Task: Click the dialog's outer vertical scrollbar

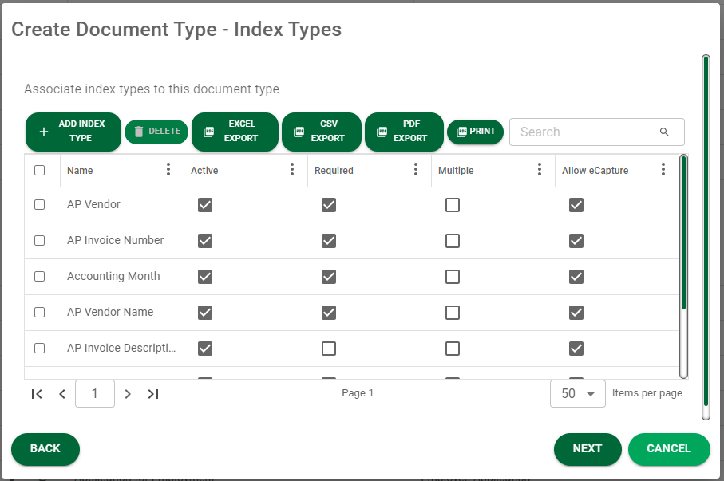Action: (x=706, y=237)
